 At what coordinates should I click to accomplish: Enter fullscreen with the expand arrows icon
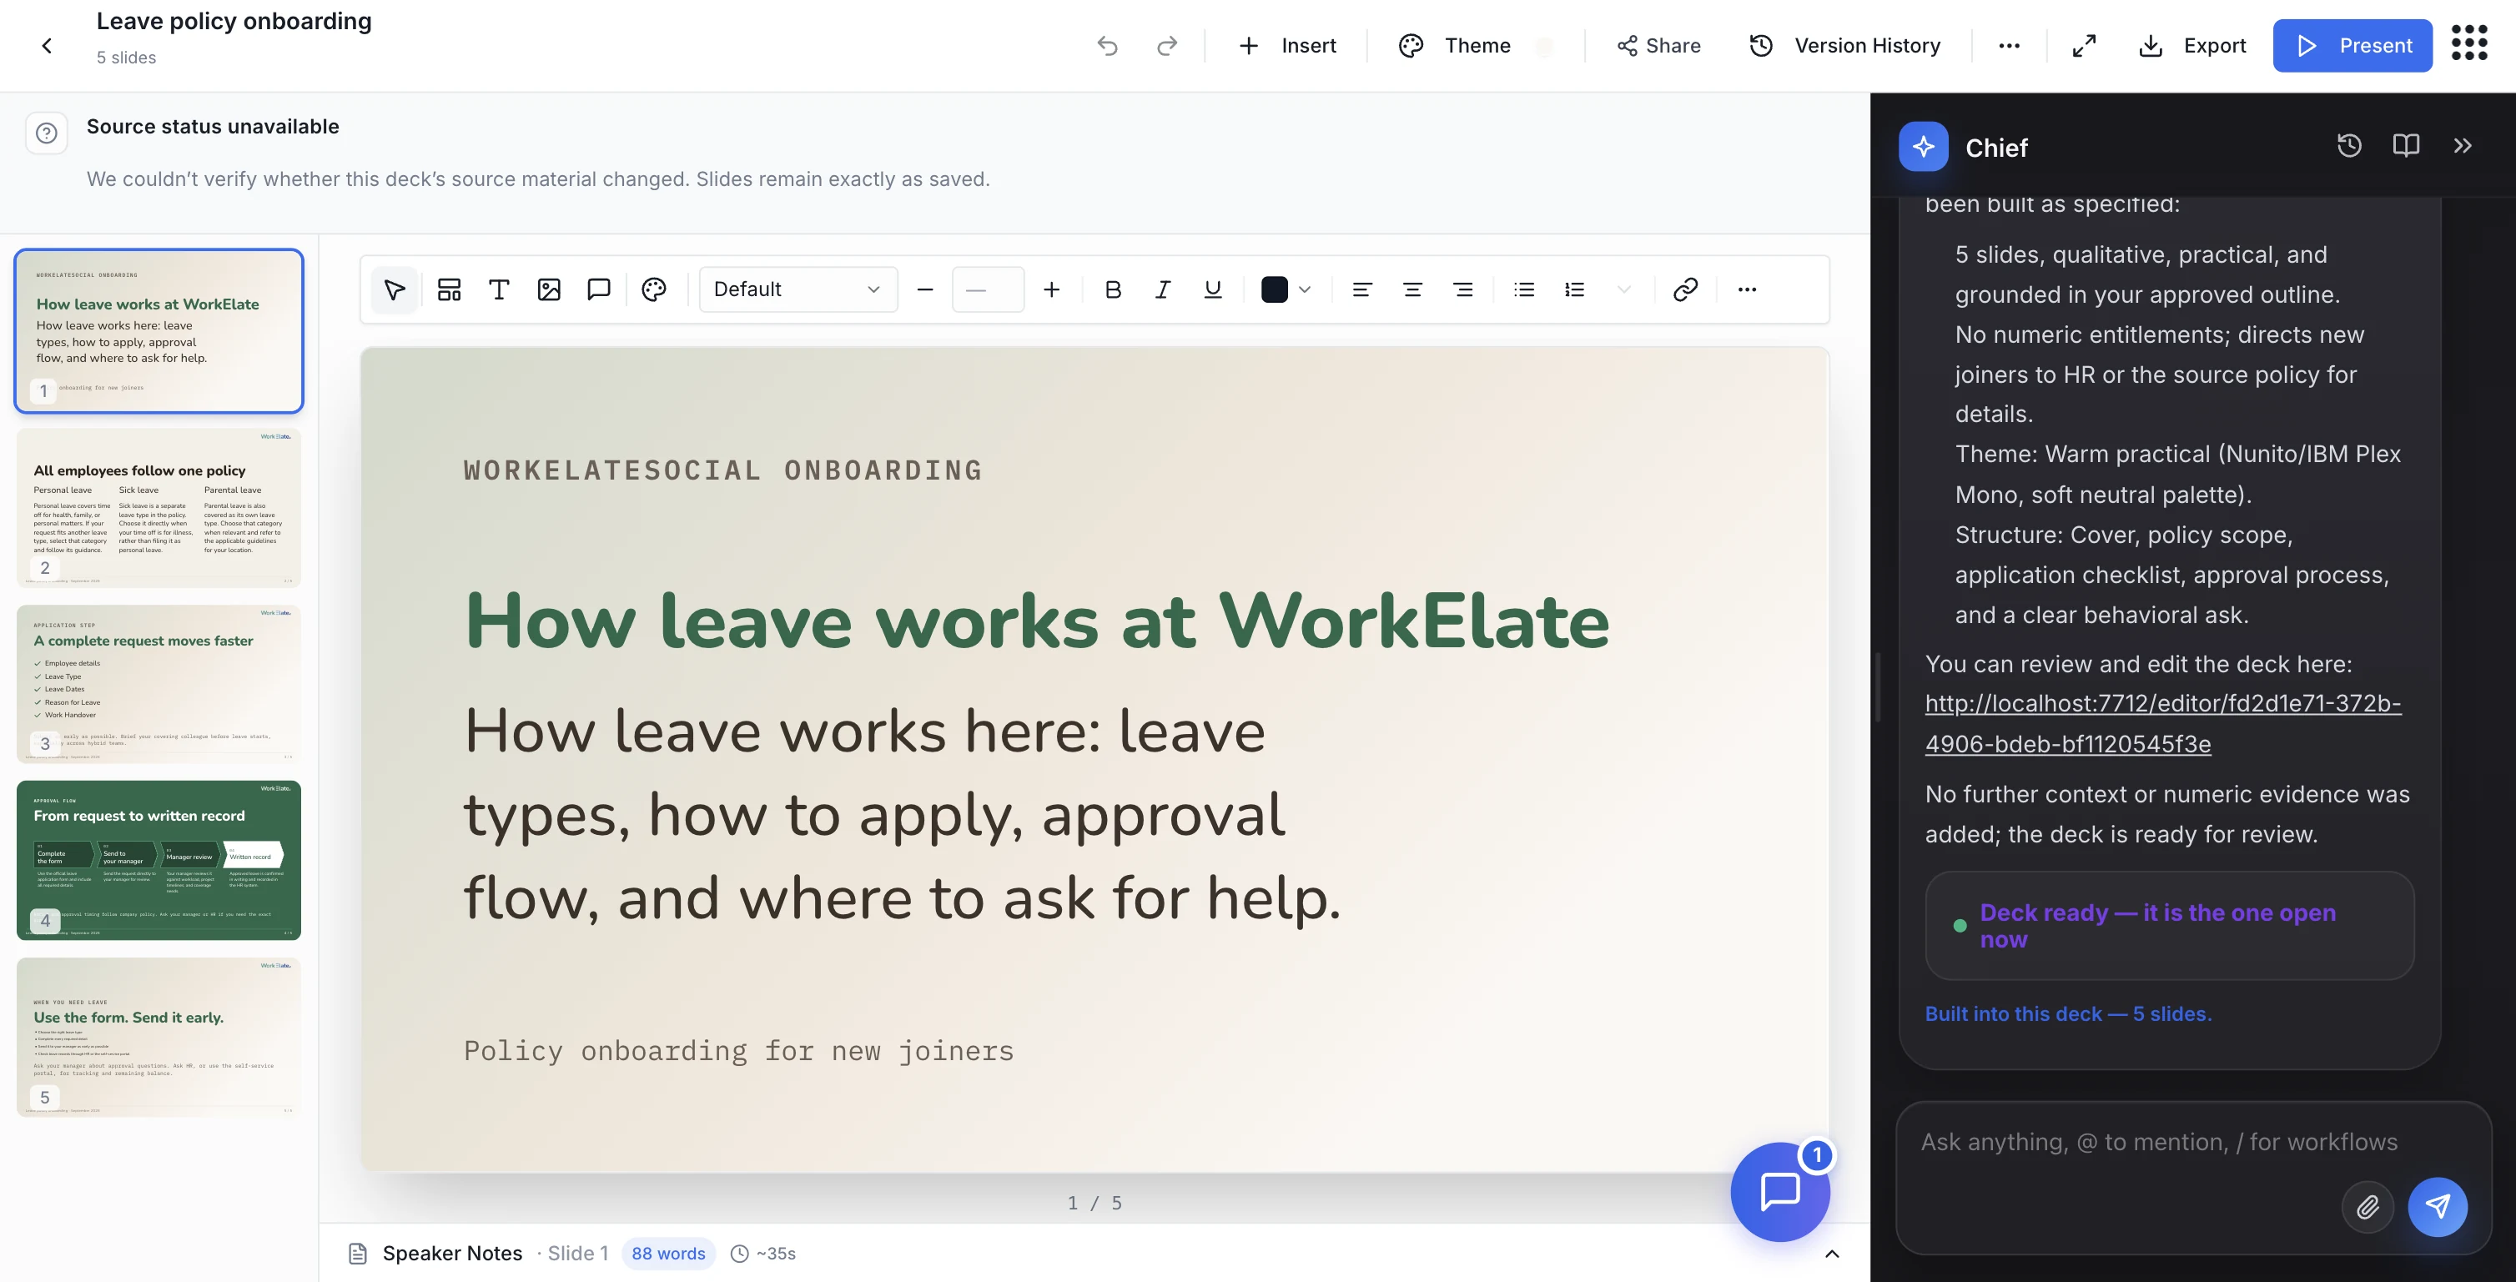click(2085, 46)
